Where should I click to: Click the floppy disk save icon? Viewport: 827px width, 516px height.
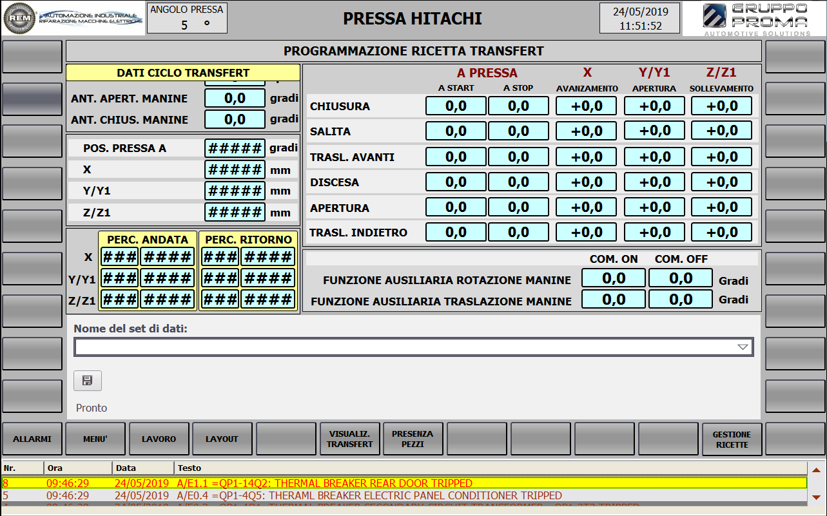click(x=88, y=381)
